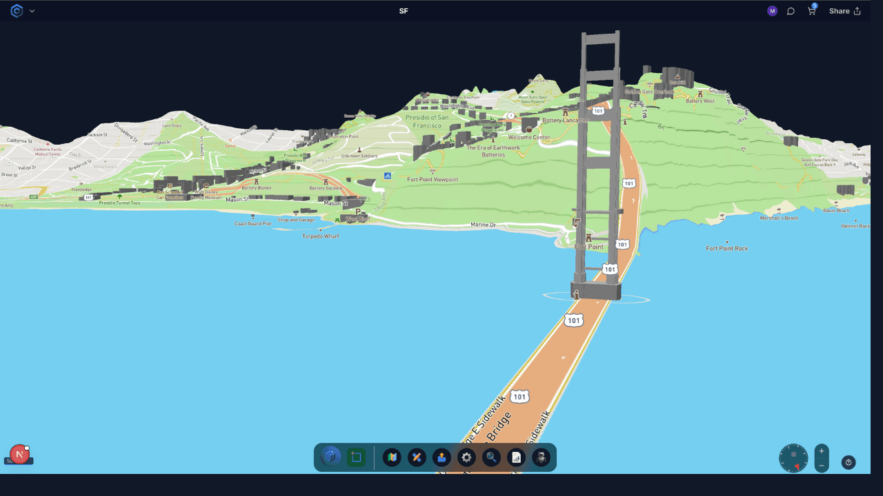Click the purple M user avatar
The image size is (883, 496).
tap(772, 11)
